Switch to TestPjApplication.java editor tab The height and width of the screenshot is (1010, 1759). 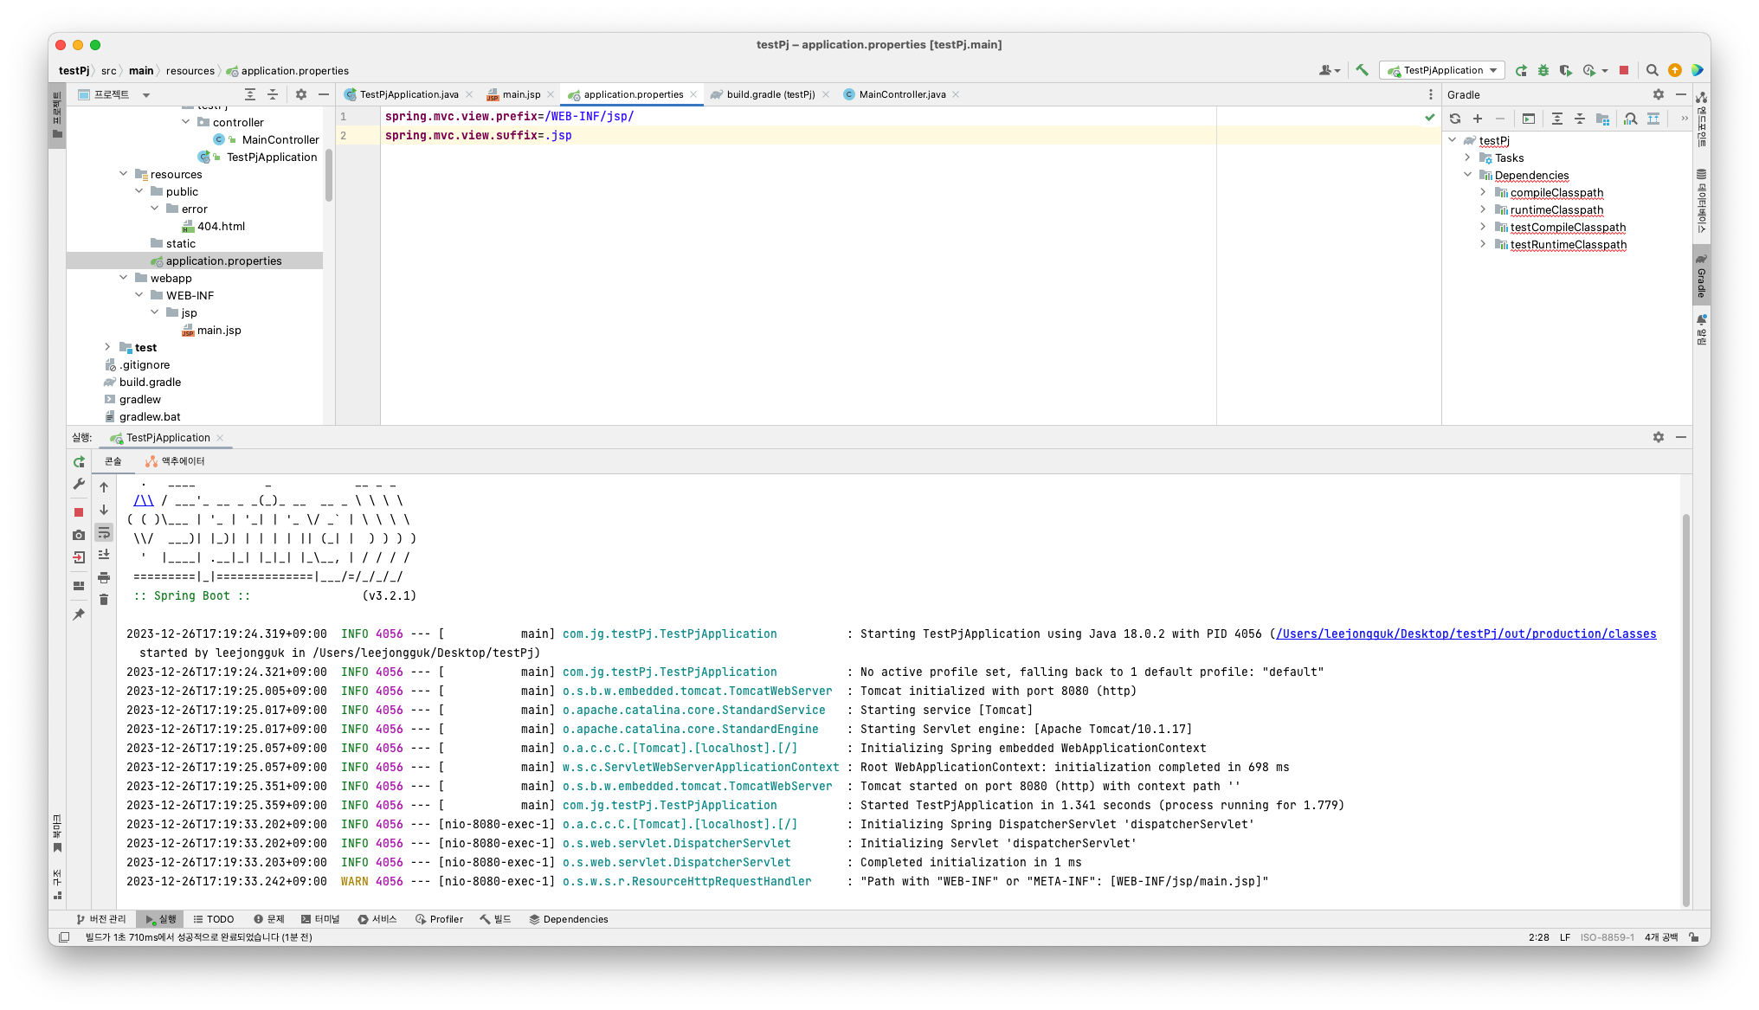(409, 94)
